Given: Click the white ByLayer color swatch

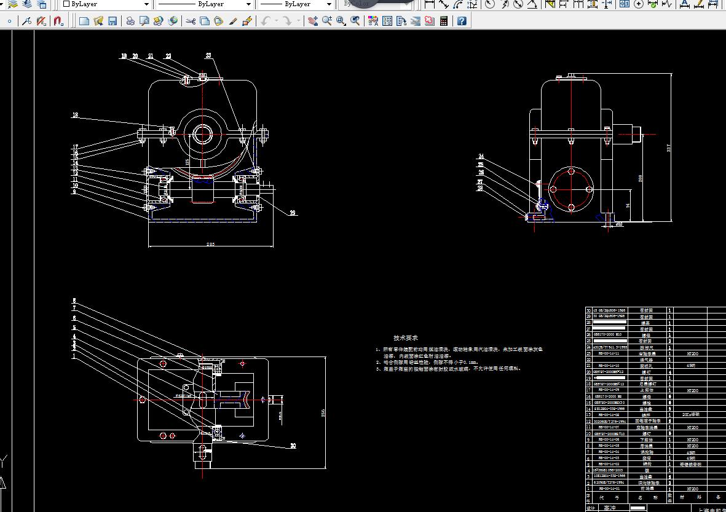Looking at the screenshot, I should (x=66, y=4).
